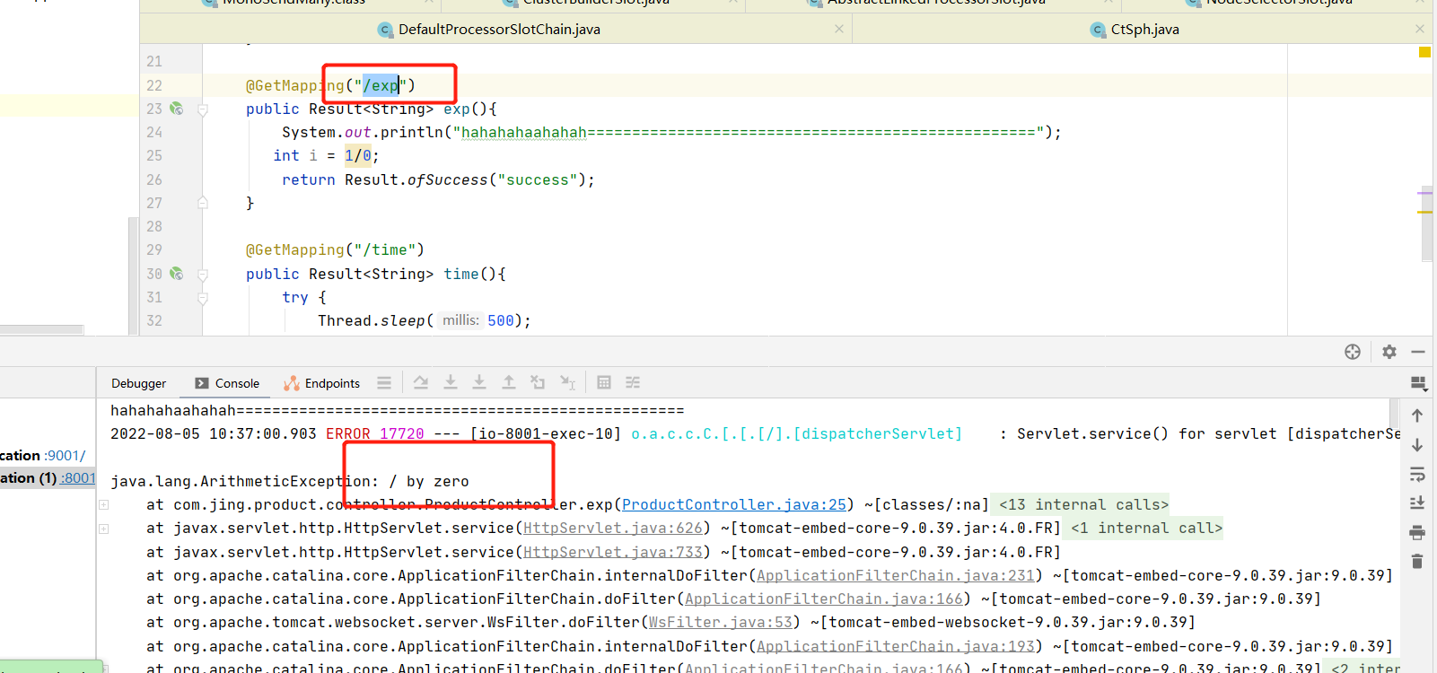Open the Evaluate Expression calculator icon
Viewport: 1437px width, 673px height.
(x=604, y=382)
